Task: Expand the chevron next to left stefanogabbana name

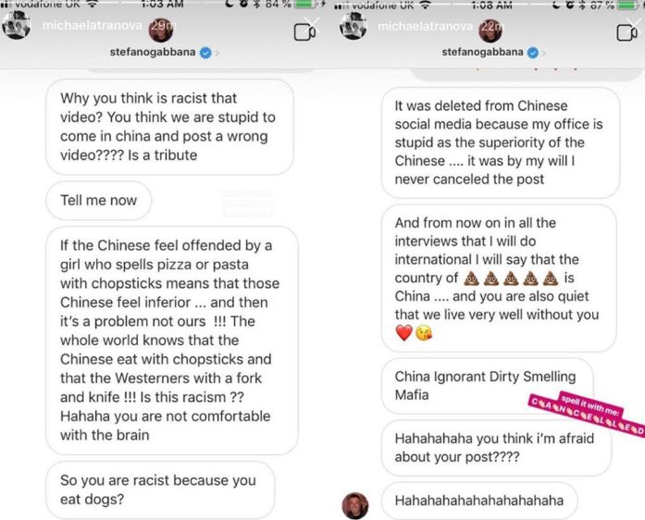Action: pyautogui.click(x=217, y=53)
